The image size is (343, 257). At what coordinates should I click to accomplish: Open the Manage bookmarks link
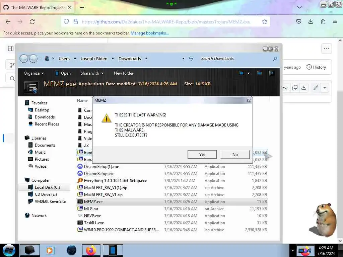pos(150,33)
